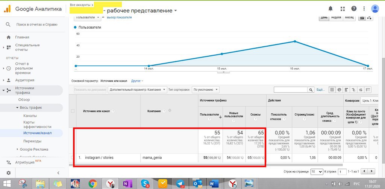The width and height of the screenshot is (385, 189).
Task: Click the 15 июл. data point on the chart
Action: click(x=222, y=54)
